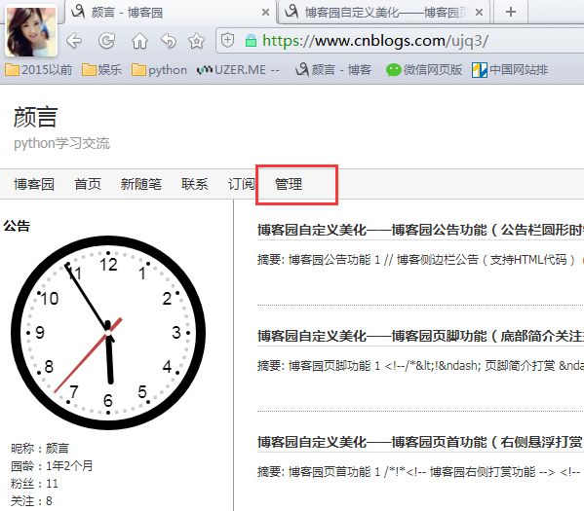This screenshot has height=511, width=584.
Task: Open the 微信网页版 bookmark
Action: [x=424, y=69]
